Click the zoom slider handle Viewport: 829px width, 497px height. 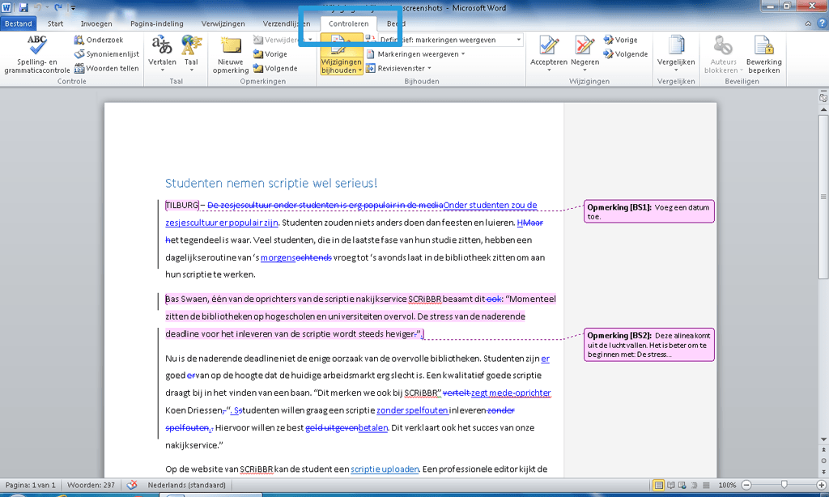pyautogui.click(x=784, y=485)
